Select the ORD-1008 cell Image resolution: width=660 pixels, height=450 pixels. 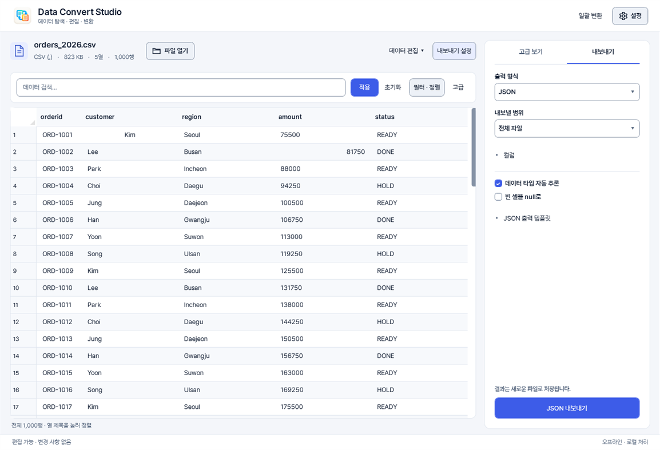pos(58,254)
